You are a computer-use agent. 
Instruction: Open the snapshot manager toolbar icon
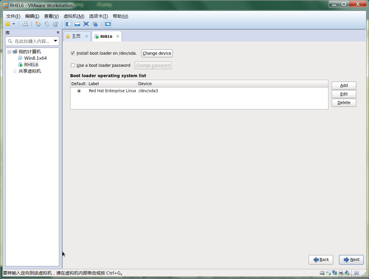55,24
